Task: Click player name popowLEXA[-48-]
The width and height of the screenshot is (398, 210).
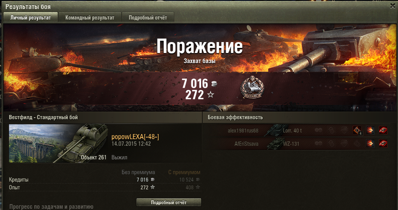Action: click(135, 137)
